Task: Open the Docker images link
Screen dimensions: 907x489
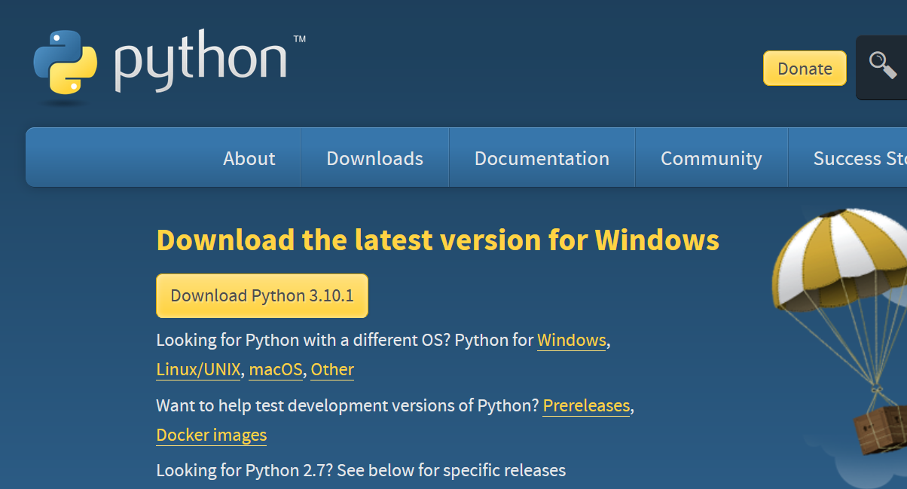Action: [x=212, y=436]
